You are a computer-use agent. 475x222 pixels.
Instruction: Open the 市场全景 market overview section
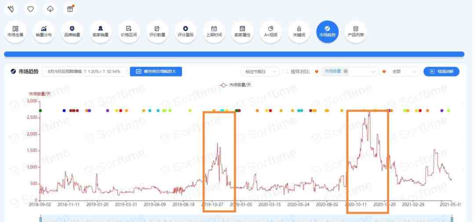coord(15,32)
